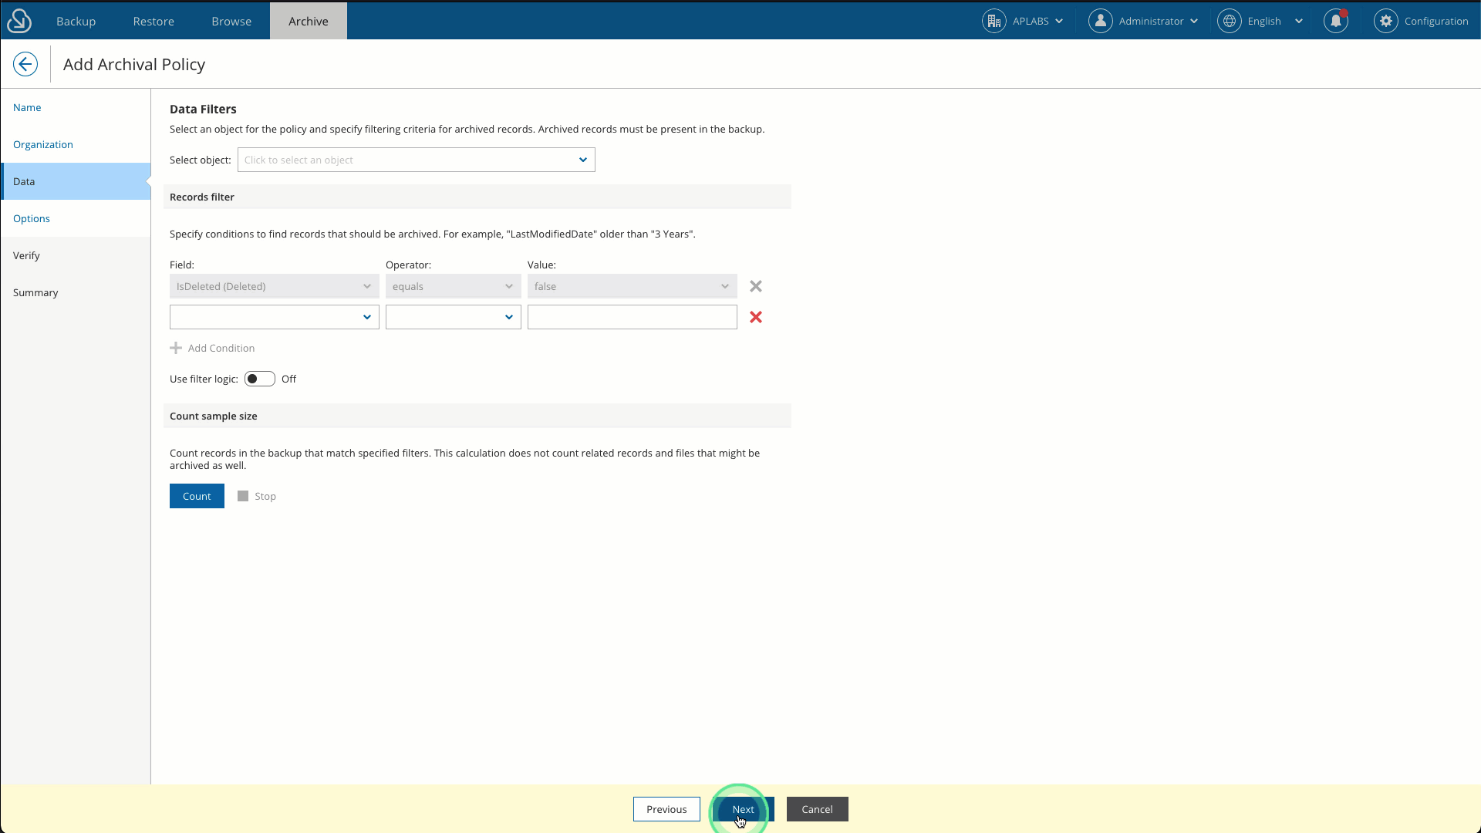The height and width of the screenshot is (833, 1481).
Task: Remove the IsDeleted condition with gray X
Action: pos(756,286)
